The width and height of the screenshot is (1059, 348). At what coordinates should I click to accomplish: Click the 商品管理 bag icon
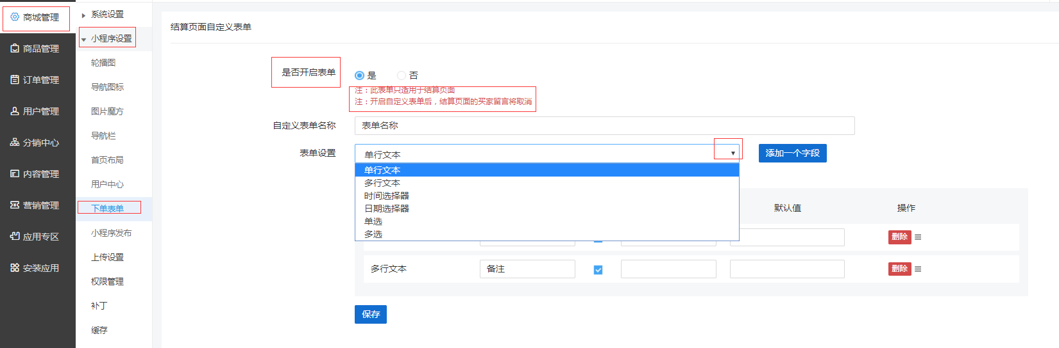pyautogui.click(x=15, y=49)
